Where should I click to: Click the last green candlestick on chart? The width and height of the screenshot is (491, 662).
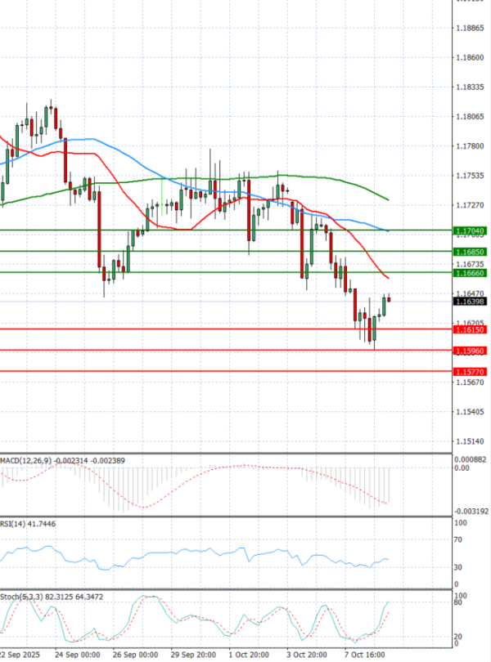pyautogui.click(x=383, y=306)
